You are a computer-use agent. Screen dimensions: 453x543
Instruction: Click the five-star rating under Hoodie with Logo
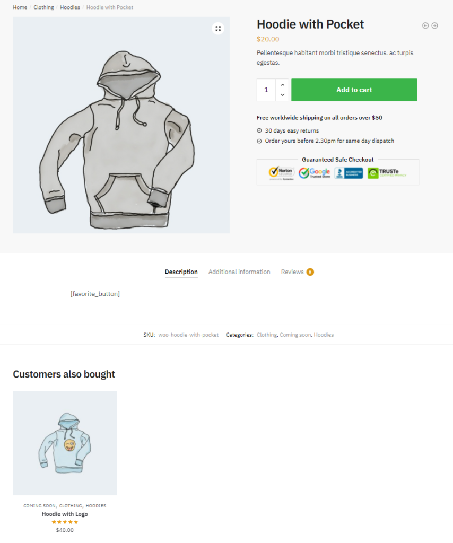coord(65,522)
